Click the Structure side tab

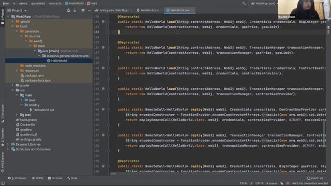pyautogui.click(x=3, y=113)
